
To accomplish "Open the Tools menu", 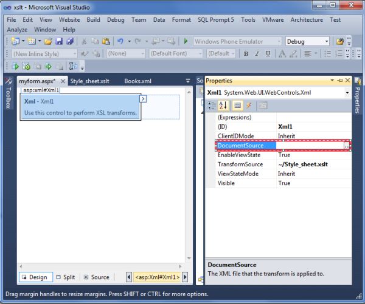I will (248, 20).
